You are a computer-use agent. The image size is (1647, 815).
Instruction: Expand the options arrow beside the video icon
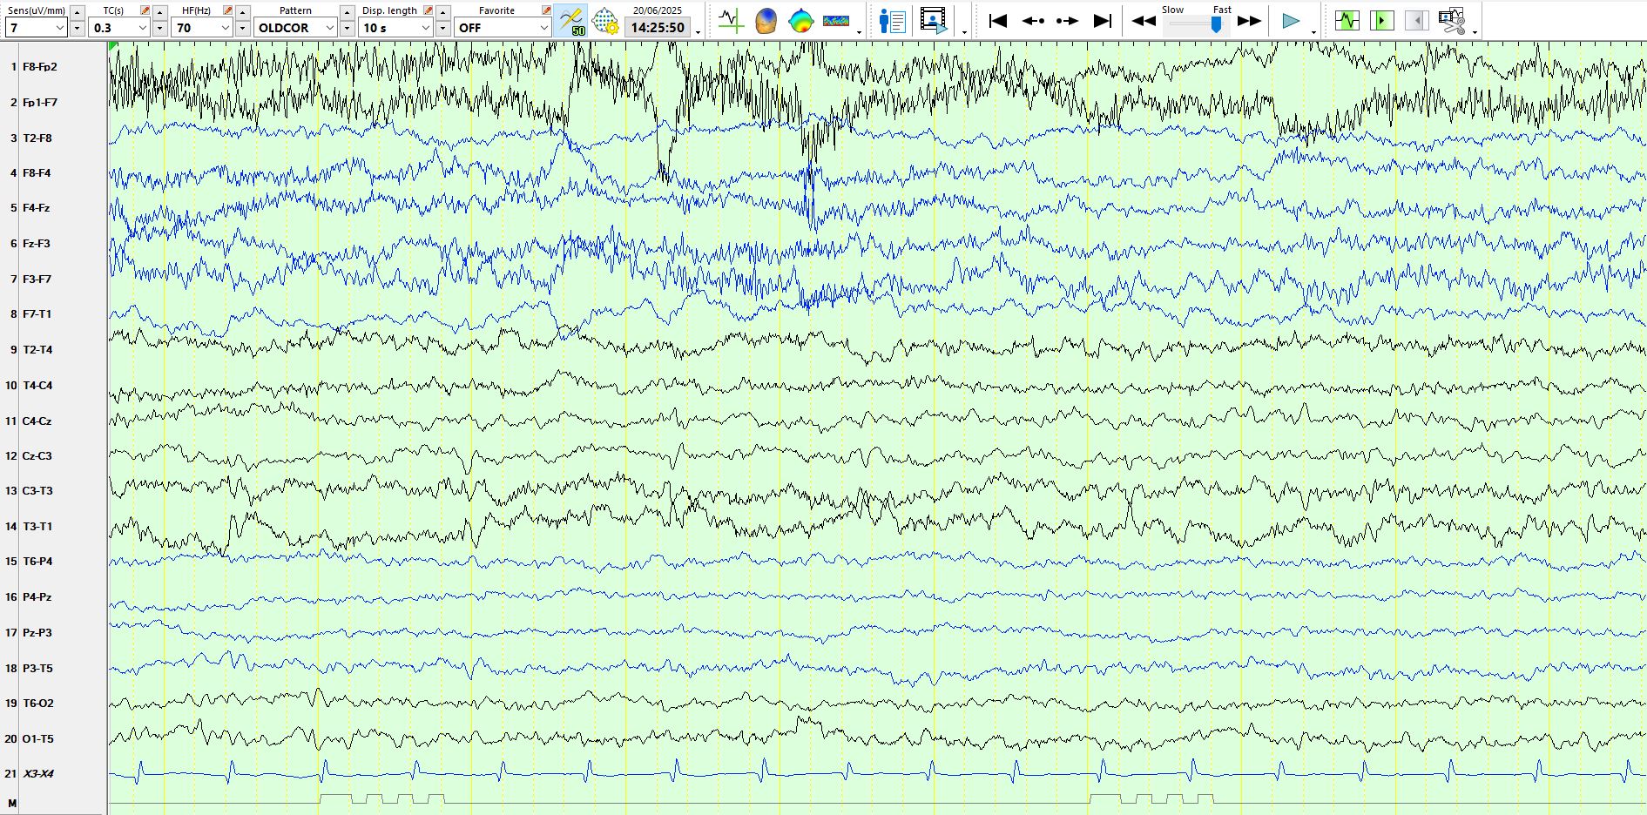coord(964,31)
